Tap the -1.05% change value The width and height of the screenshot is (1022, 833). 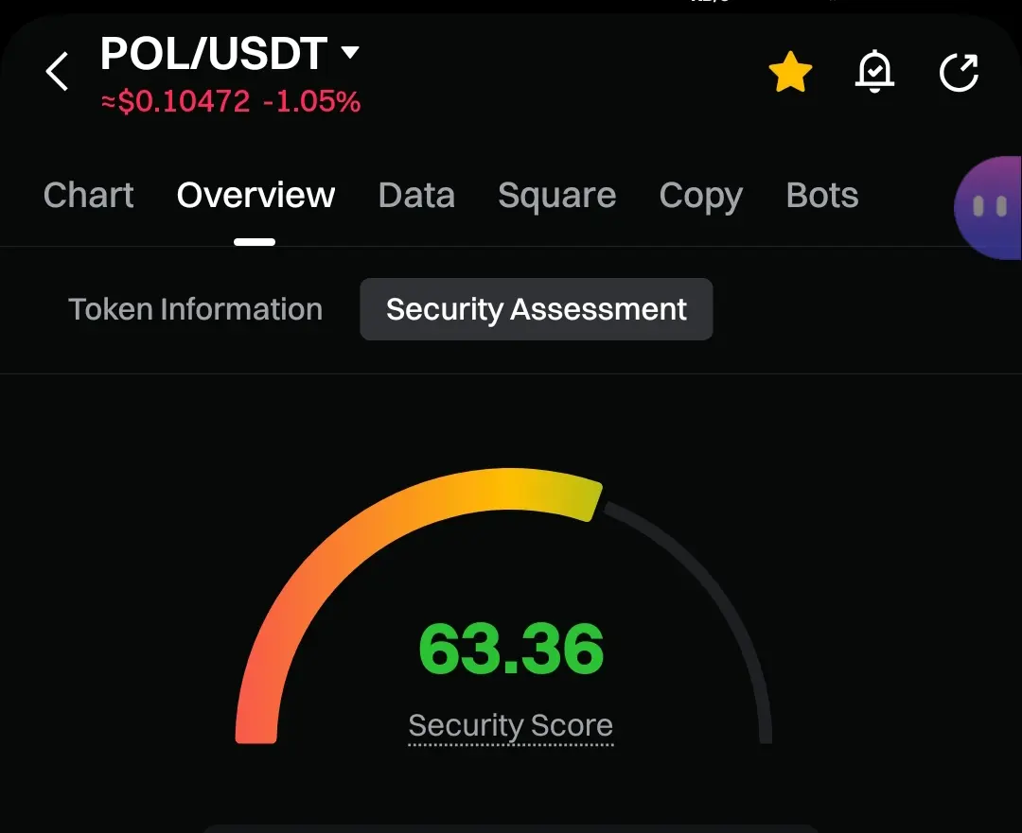pyautogui.click(x=311, y=101)
